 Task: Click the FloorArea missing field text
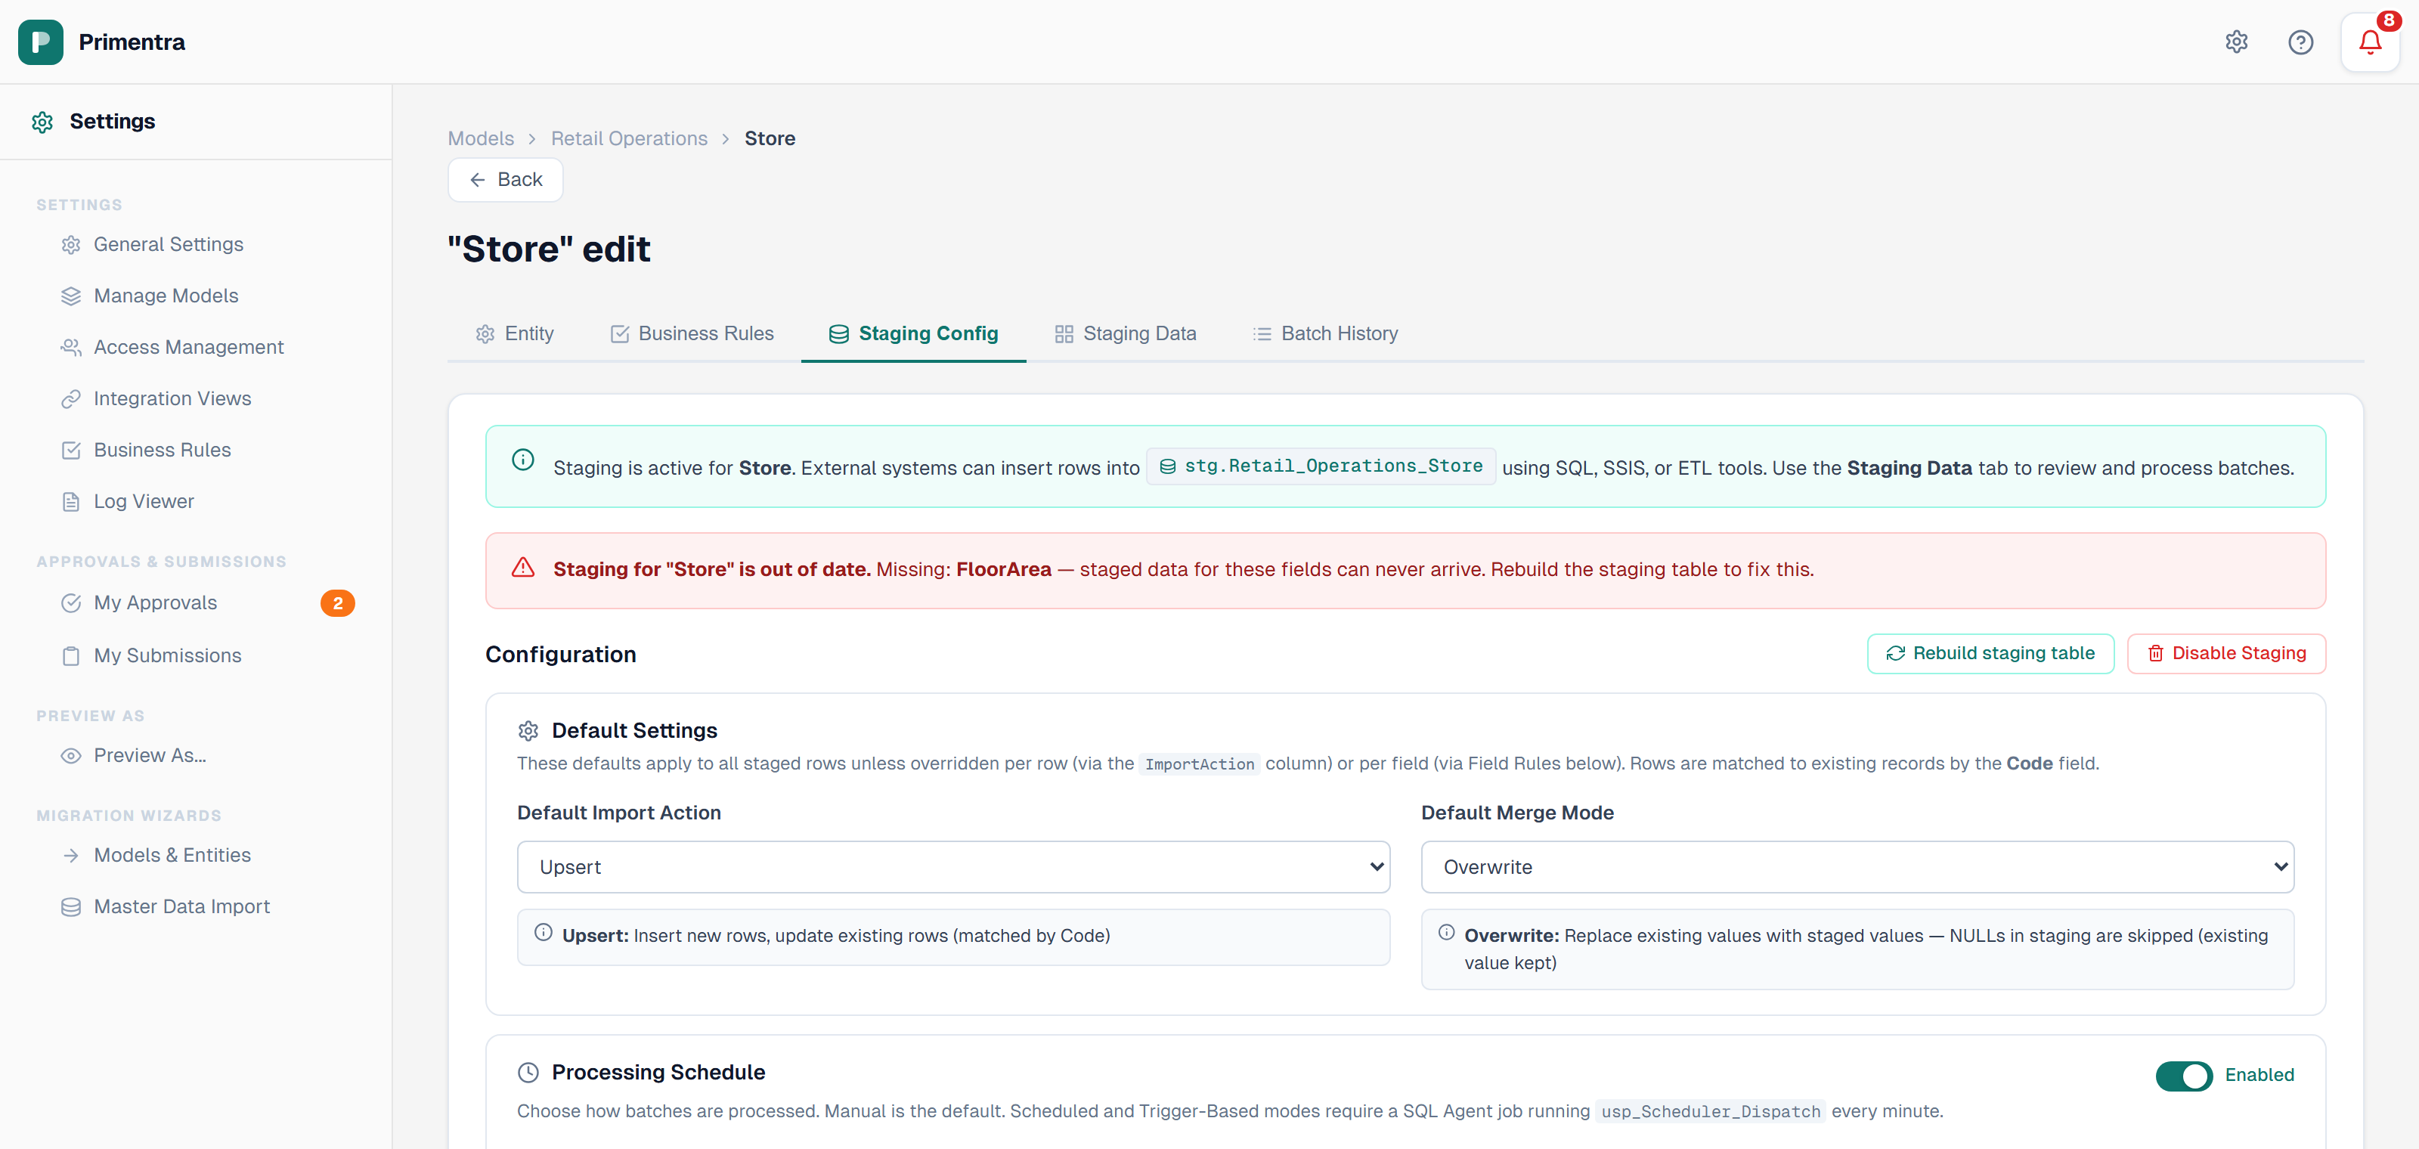[x=1003, y=570]
